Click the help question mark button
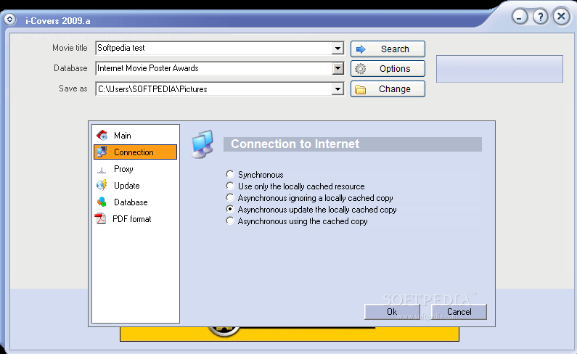 tap(540, 17)
